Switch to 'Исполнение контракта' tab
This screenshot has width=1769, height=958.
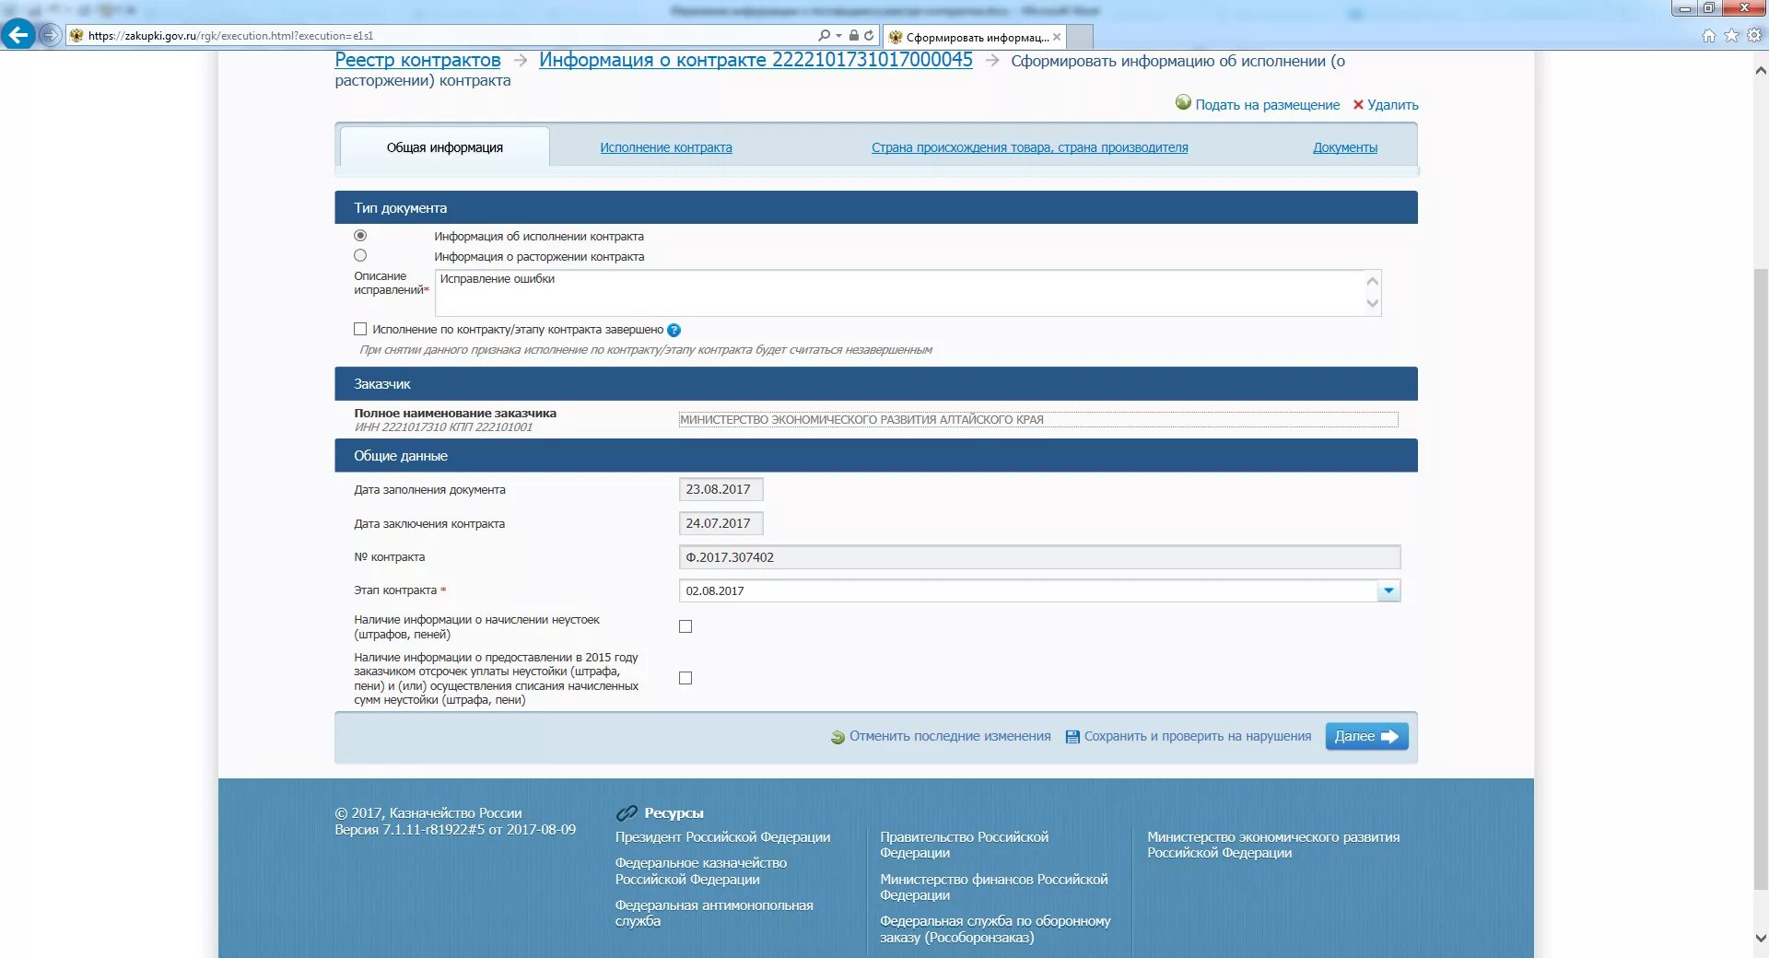[666, 147]
